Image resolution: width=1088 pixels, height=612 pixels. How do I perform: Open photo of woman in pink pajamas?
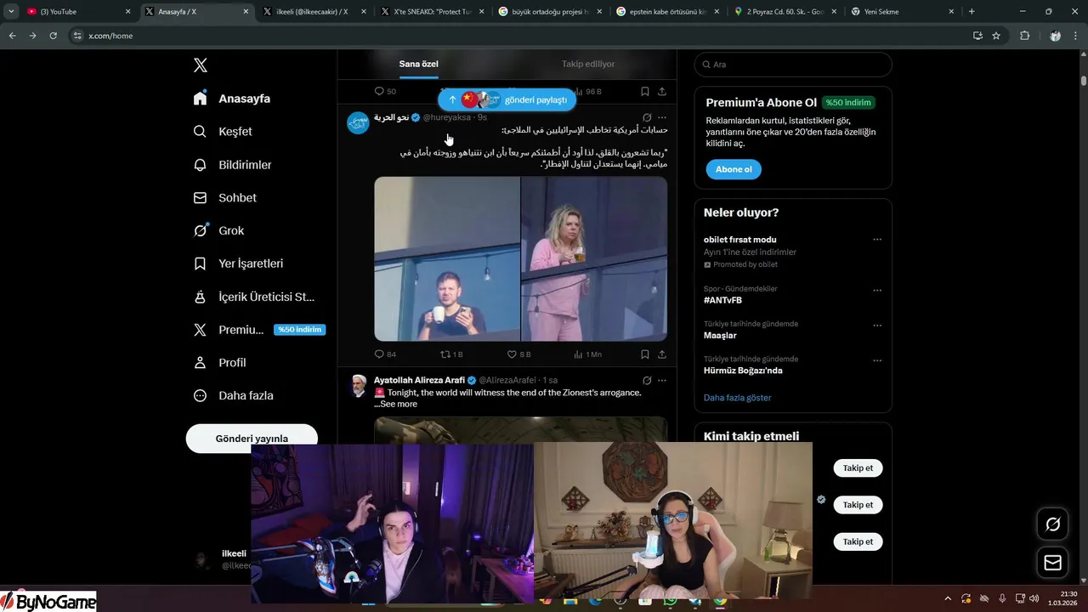point(594,258)
